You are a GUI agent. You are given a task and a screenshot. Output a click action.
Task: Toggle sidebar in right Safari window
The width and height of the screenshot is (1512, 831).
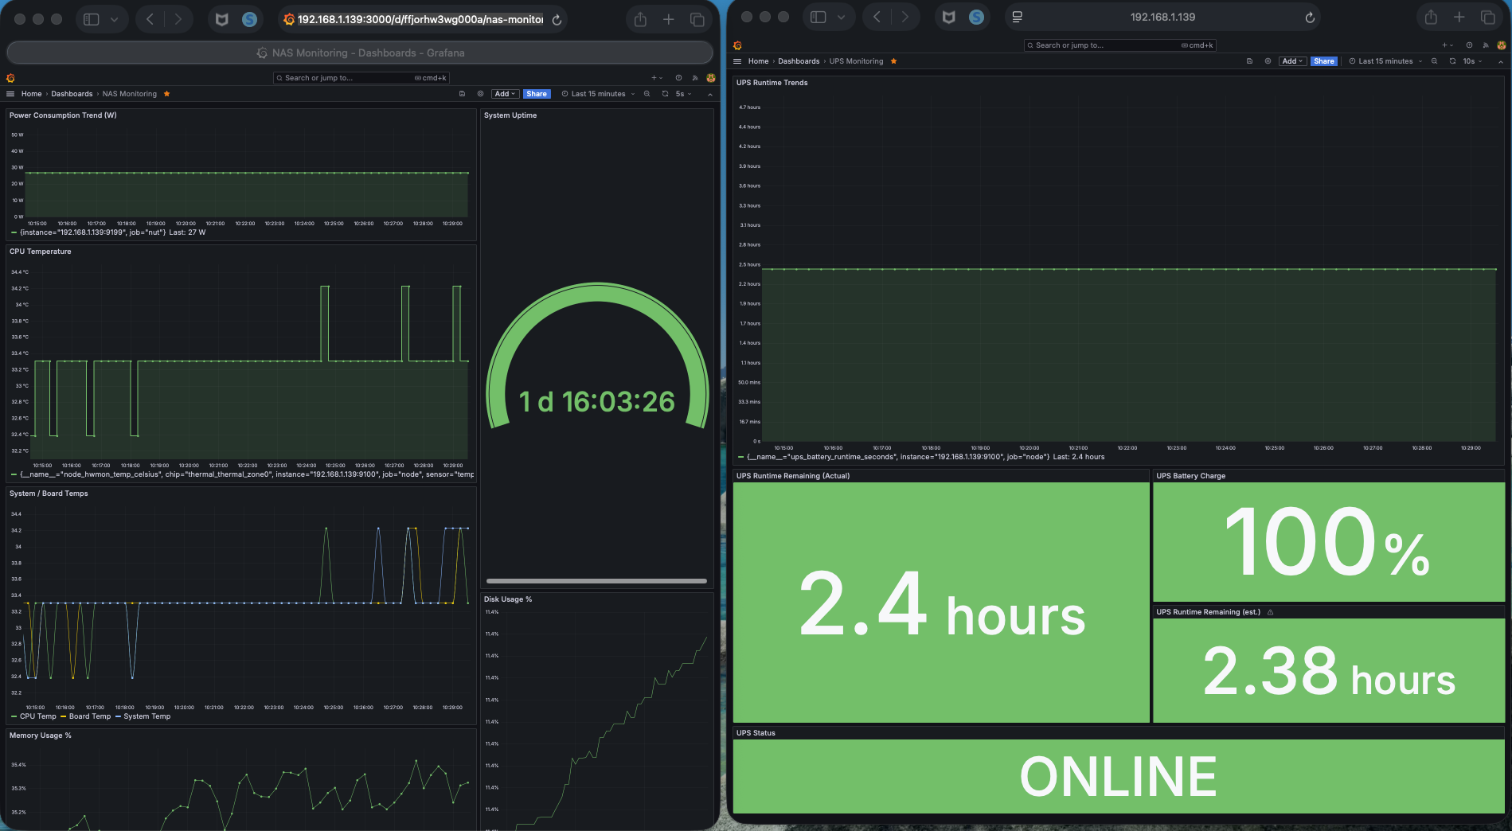coord(819,17)
